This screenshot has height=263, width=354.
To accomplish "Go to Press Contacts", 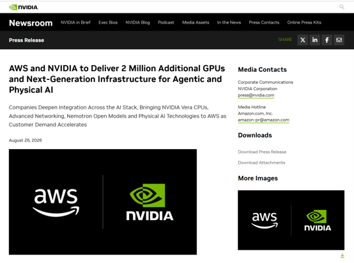I will coord(264,22).
